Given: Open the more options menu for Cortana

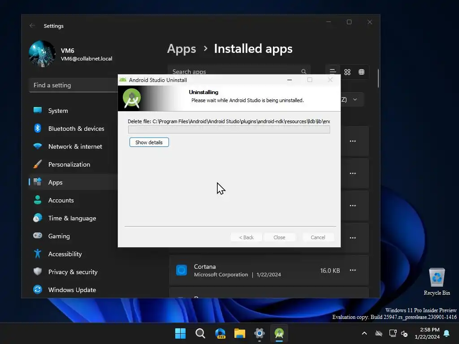Looking at the screenshot, I should pos(353,270).
